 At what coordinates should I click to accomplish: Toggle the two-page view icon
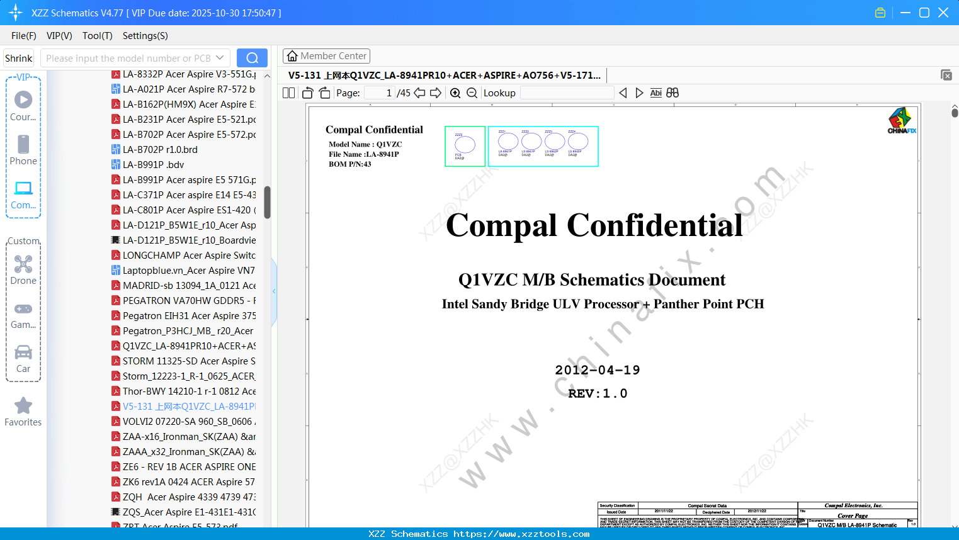[x=288, y=93]
